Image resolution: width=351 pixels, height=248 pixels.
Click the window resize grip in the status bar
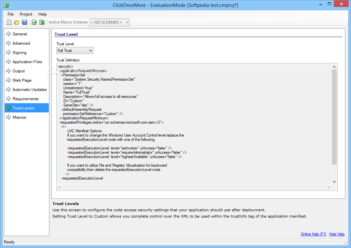(x=346, y=243)
